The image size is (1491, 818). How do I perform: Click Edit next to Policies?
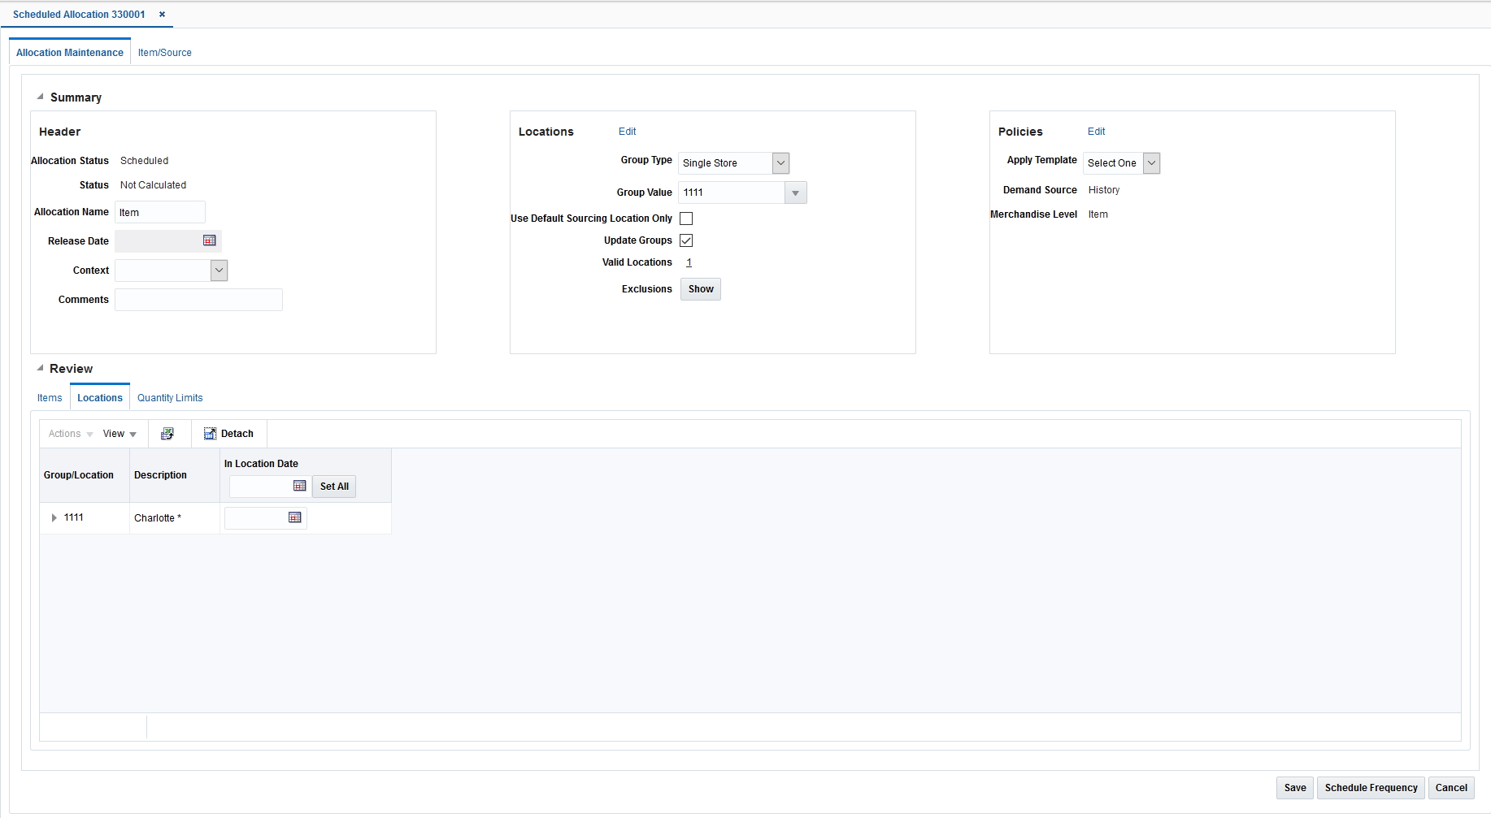(1096, 131)
